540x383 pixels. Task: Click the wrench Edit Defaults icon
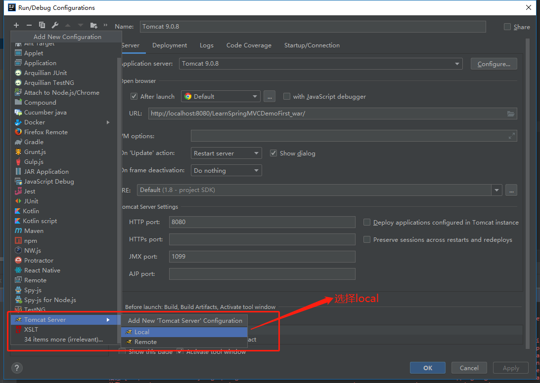tap(55, 25)
